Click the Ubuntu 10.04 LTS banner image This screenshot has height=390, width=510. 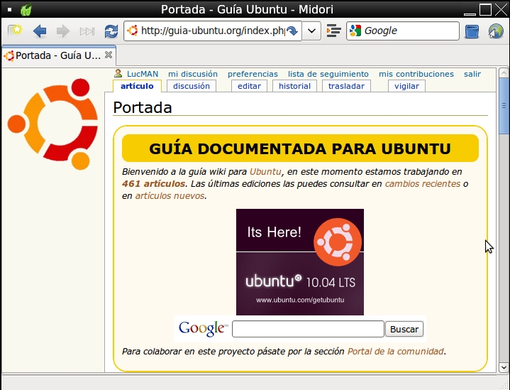(299, 261)
